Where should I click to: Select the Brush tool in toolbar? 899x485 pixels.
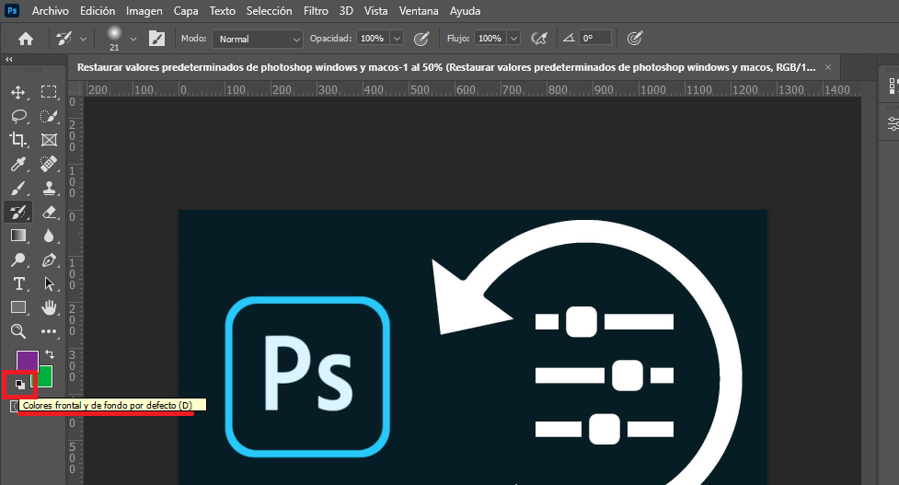point(18,188)
